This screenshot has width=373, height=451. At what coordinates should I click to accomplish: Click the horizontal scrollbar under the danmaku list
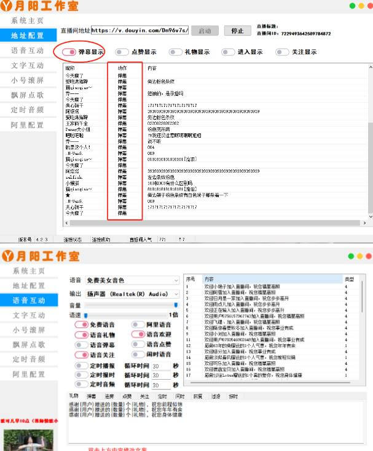coord(215,223)
